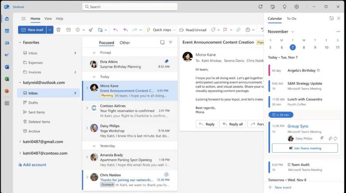Click Reply all button in reading pane
The height and width of the screenshot is (193, 346).
point(232,124)
